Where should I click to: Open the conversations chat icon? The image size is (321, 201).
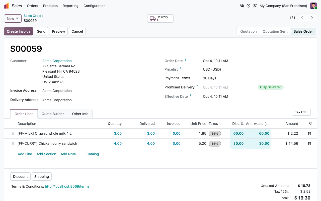(242, 6)
